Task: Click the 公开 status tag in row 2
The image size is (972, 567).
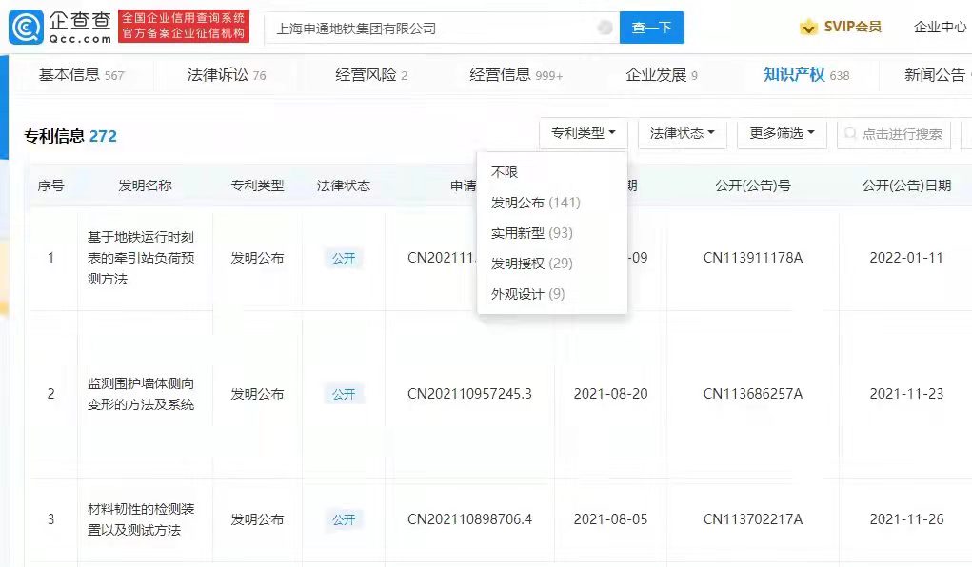Action: coord(344,394)
